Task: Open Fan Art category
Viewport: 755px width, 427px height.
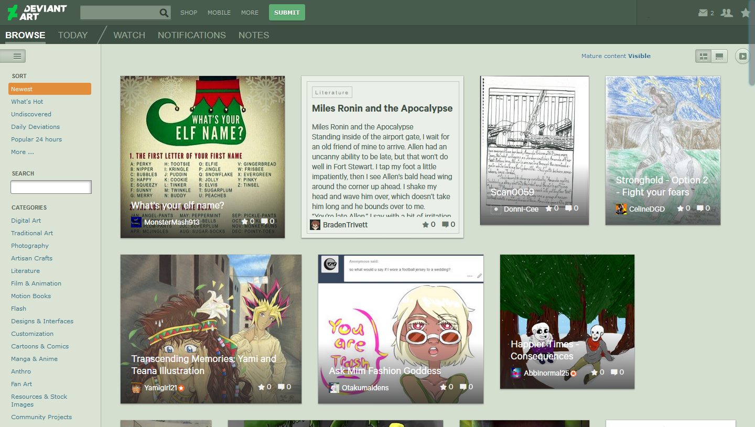Action: click(x=21, y=384)
